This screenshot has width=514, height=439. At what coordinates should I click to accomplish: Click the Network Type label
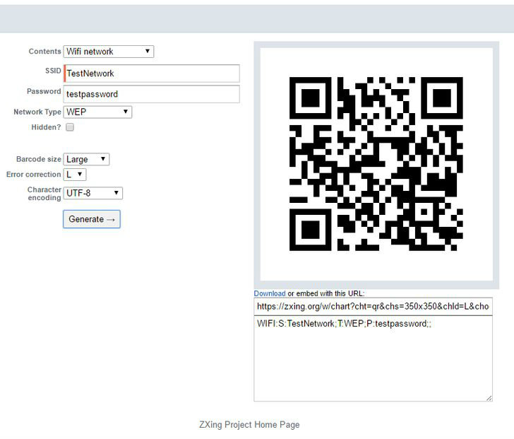(x=37, y=112)
